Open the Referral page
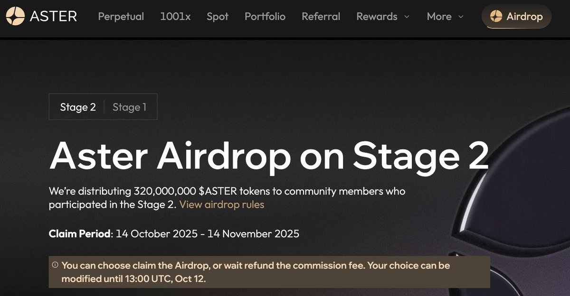Viewport: 570px width, 296px height. pos(321,17)
